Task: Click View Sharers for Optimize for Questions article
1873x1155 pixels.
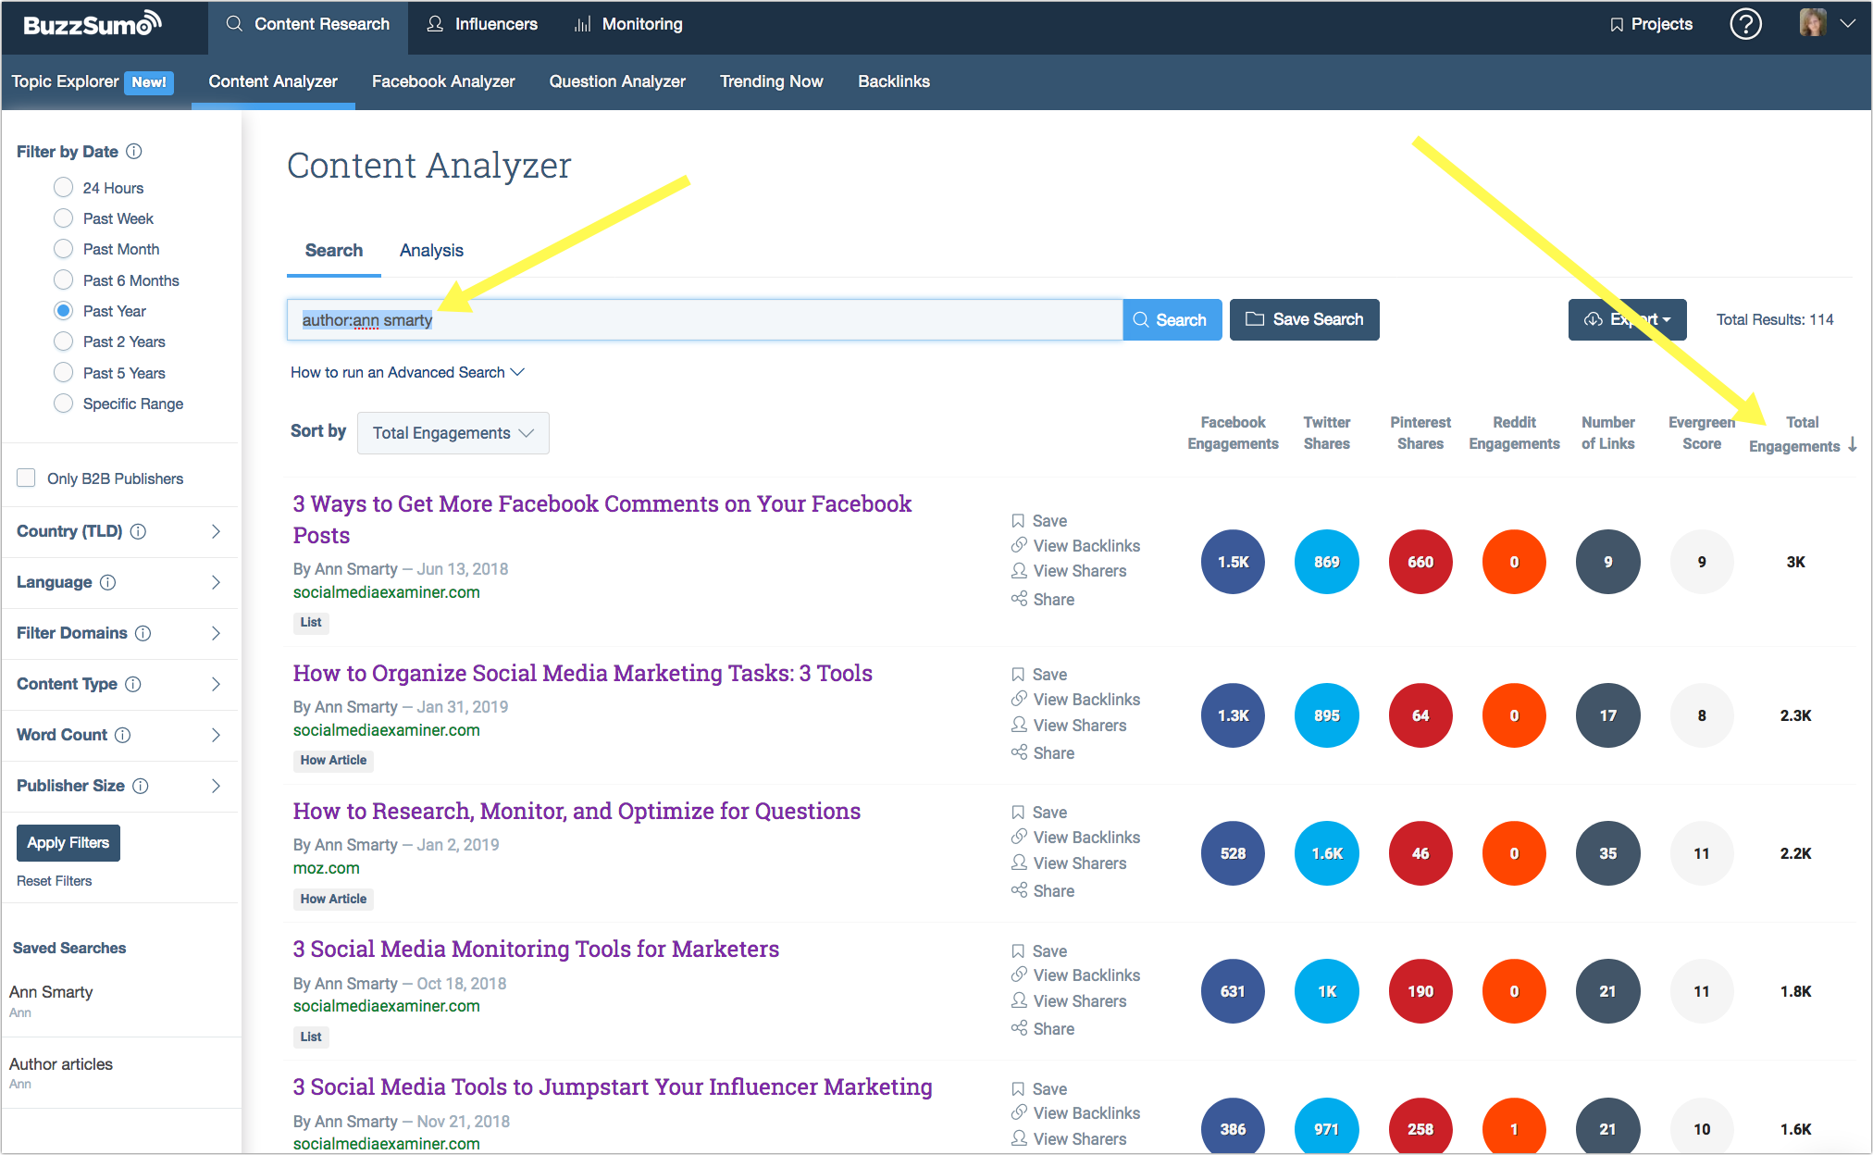Action: click(x=1069, y=863)
